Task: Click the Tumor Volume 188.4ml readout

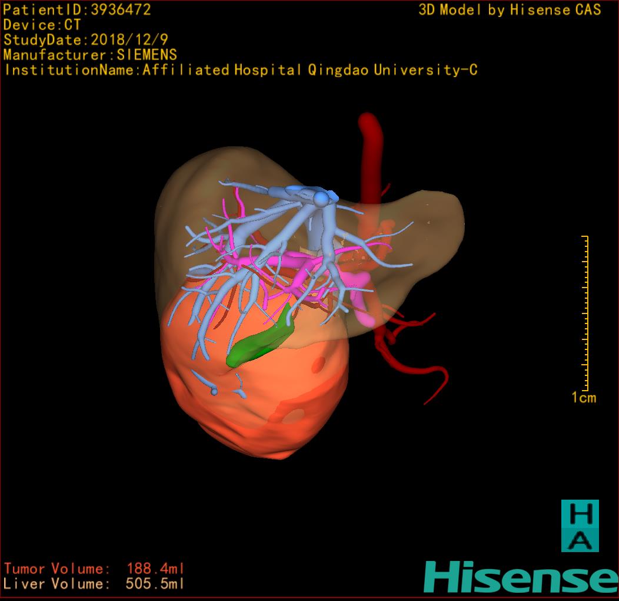Action: (94, 569)
